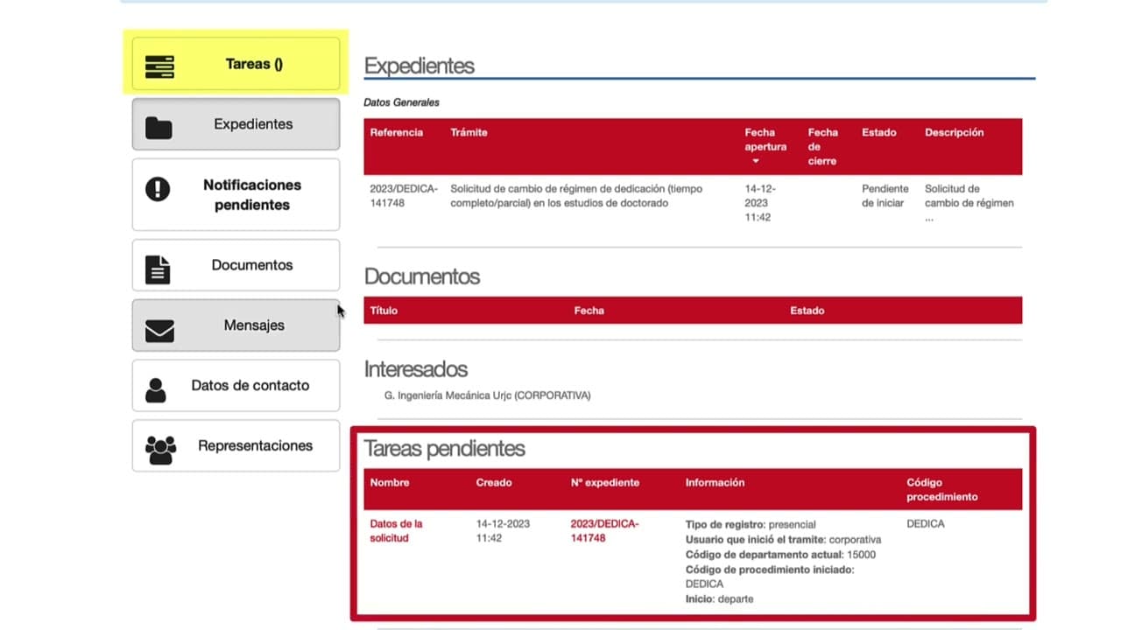Toggle sort arrow under Fecha apertura
The image size is (1121, 630).
coord(755,161)
